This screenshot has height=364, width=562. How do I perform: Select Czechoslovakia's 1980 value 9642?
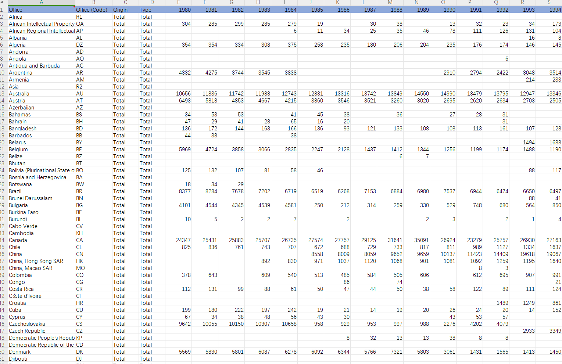(x=179, y=324)
